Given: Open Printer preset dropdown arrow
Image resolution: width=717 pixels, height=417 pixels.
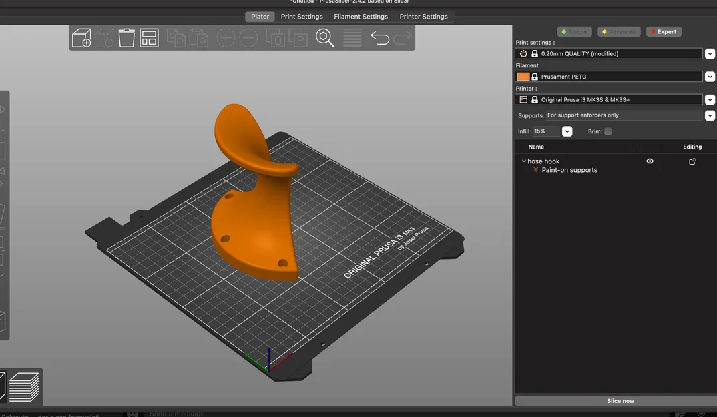Looking at the screenshot, I should tap(710, 99).
